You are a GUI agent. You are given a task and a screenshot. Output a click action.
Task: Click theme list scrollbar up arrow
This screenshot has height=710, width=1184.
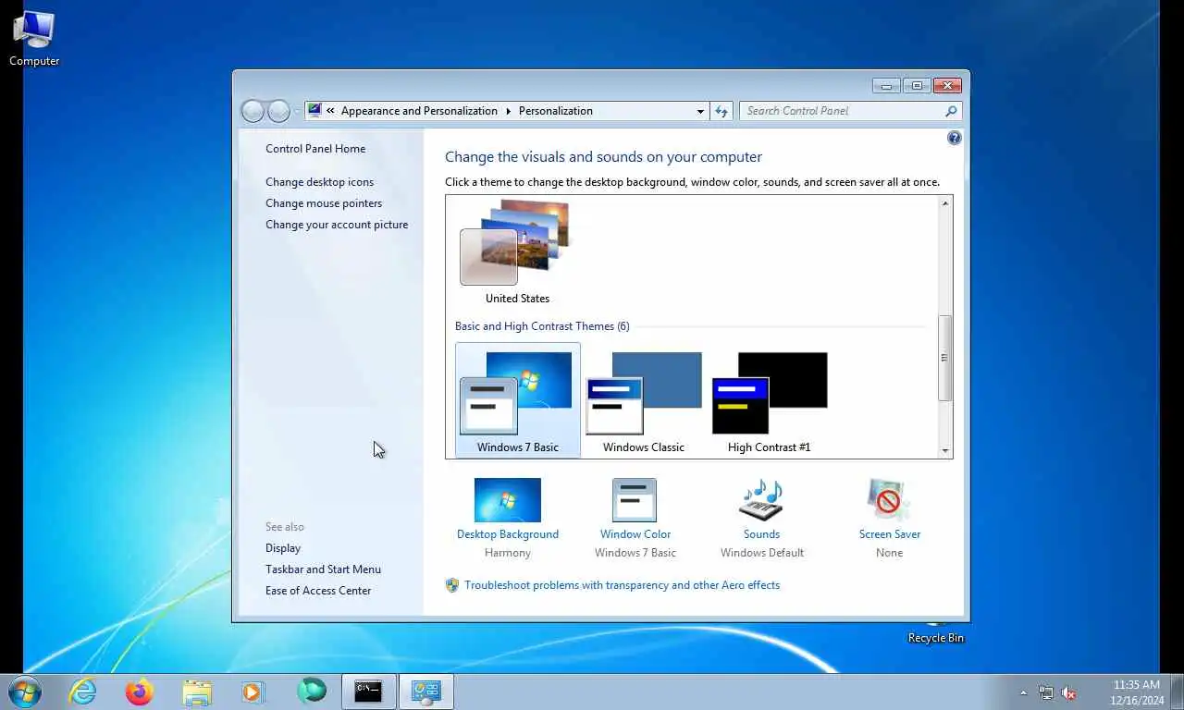[x=945, y=203]
